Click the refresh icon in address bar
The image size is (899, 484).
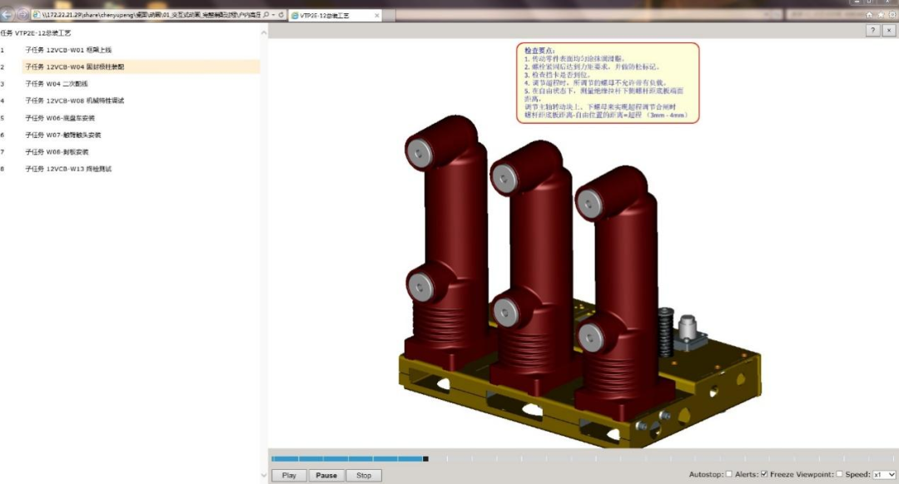(x=281, y=15)
